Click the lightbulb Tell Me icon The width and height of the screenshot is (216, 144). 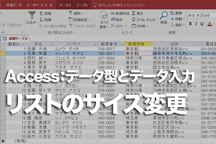click(x=95, y=5)
